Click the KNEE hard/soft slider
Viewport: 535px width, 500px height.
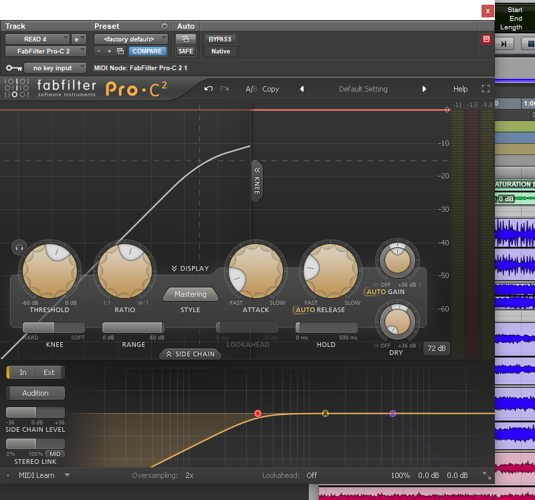point(53,328)
